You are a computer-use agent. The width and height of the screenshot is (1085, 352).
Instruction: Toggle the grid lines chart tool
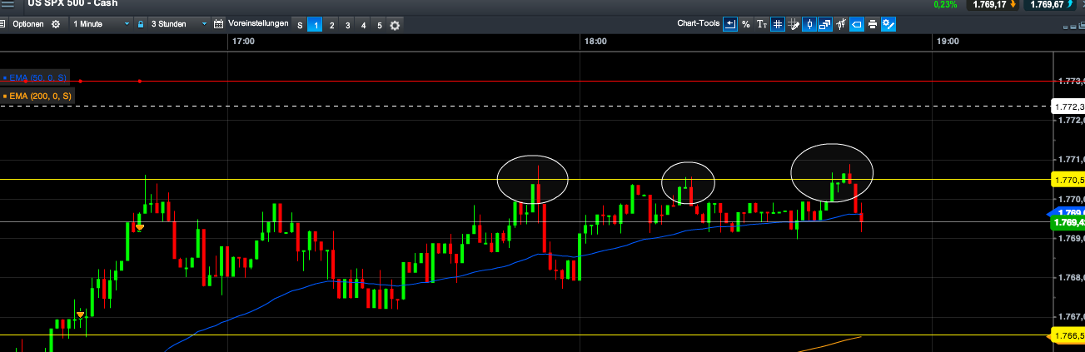tap(778, 24)
